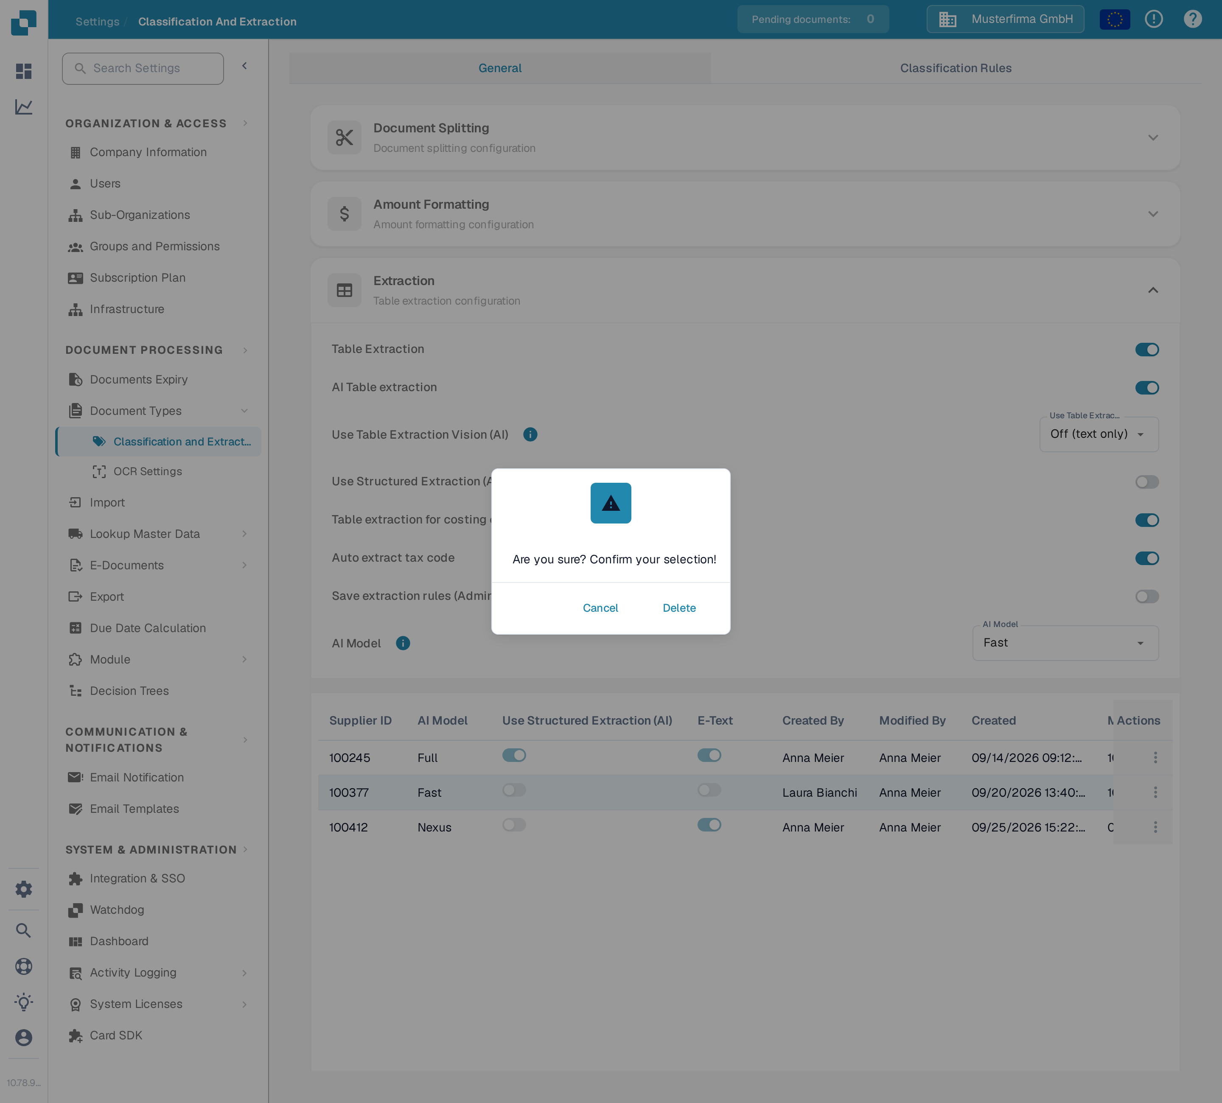Click the settings gear in left rail
This screenshot has width=1222, height=1103.
[24, 889]
